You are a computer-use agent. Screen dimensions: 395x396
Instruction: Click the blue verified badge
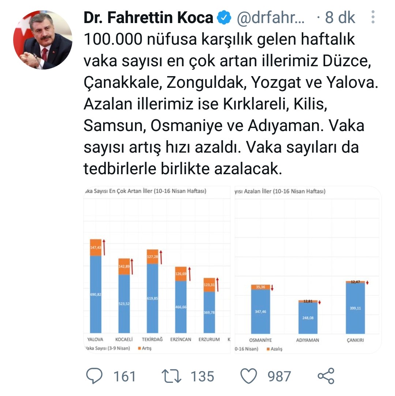[224, 18]
